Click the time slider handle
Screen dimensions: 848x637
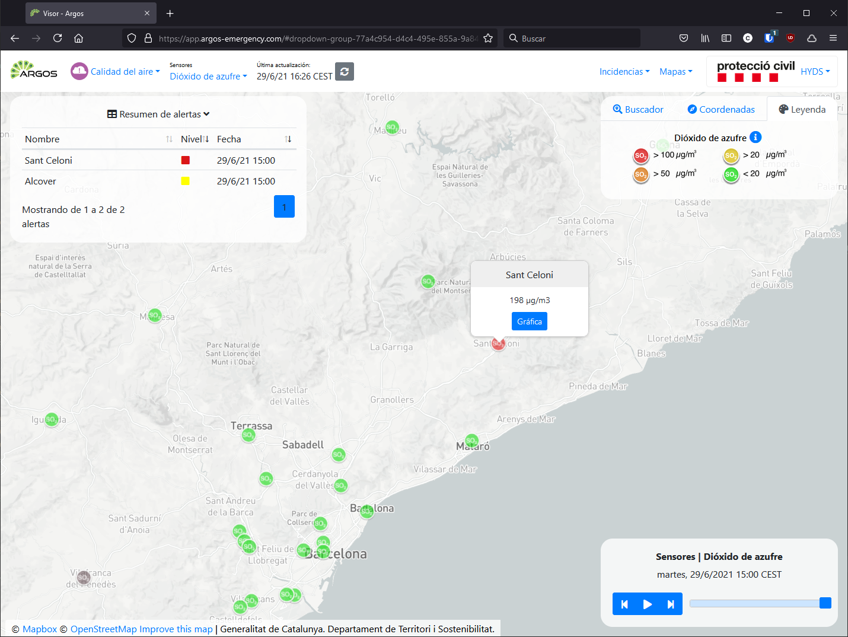[825, 603]
